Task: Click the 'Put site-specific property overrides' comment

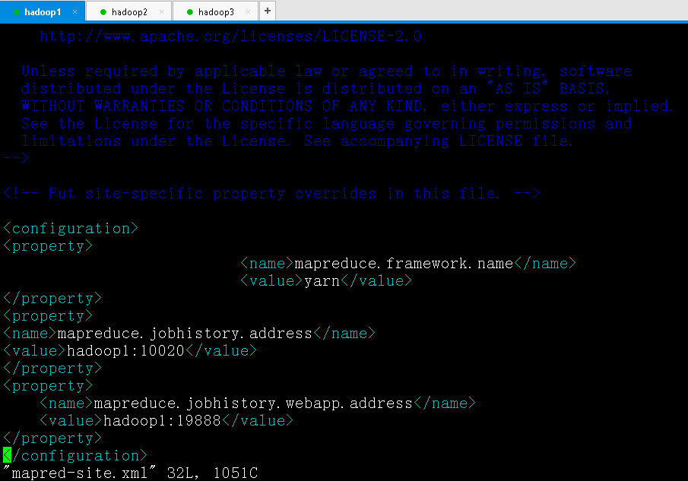Action: tap(271, 193)
